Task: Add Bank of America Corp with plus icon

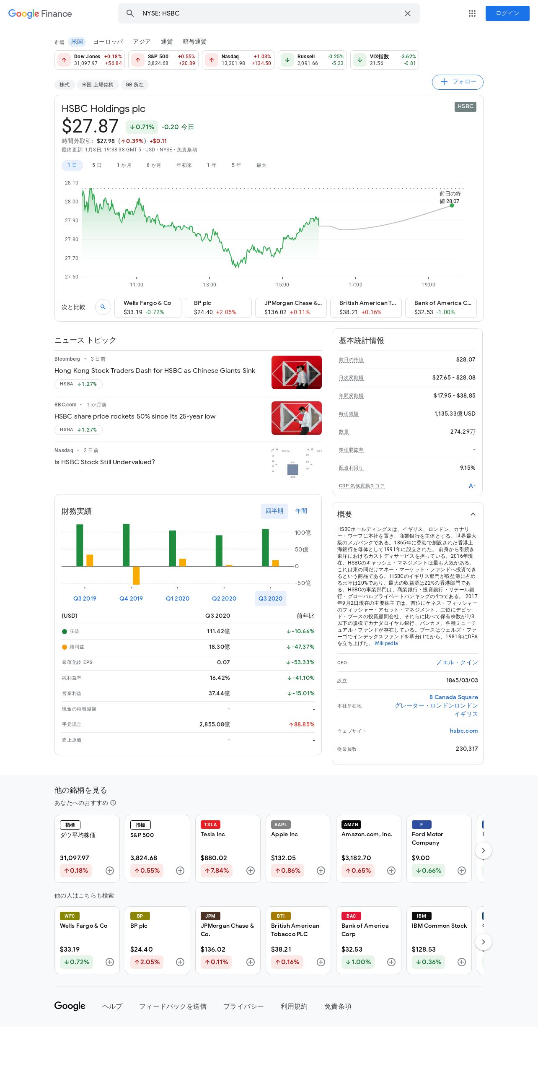Action: point(391,962)
